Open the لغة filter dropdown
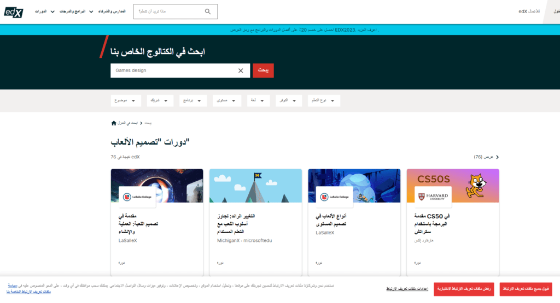Image resolution: width=560 pixels, height=303 pixels. click(259, 100)
